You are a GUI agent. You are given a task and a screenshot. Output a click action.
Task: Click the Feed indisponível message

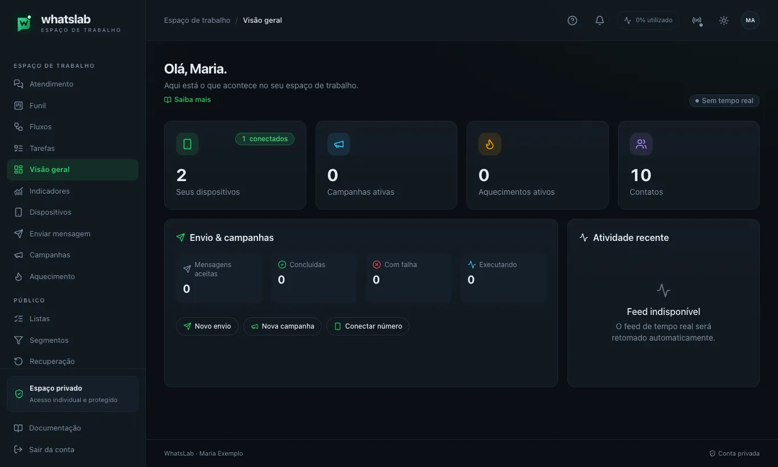[664, 312]
